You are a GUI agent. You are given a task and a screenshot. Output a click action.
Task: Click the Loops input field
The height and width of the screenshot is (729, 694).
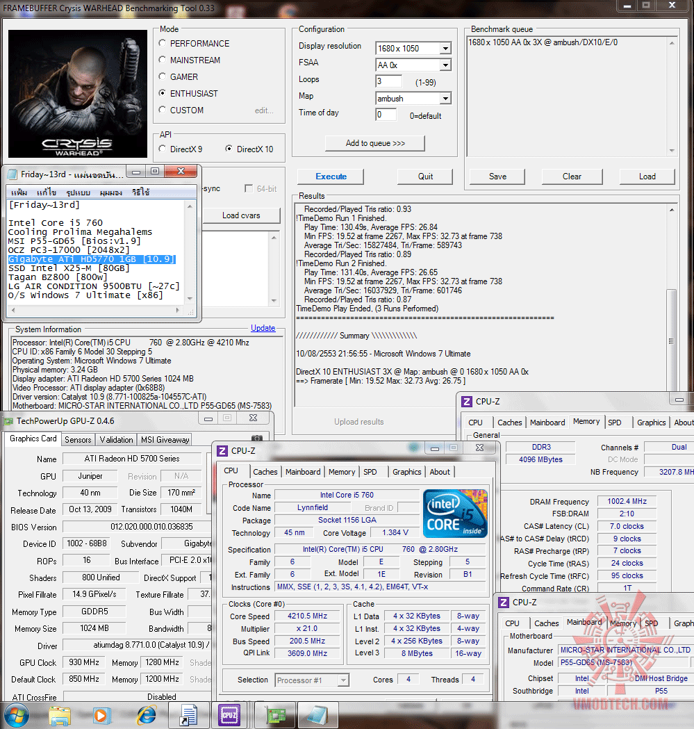(388, 81)
